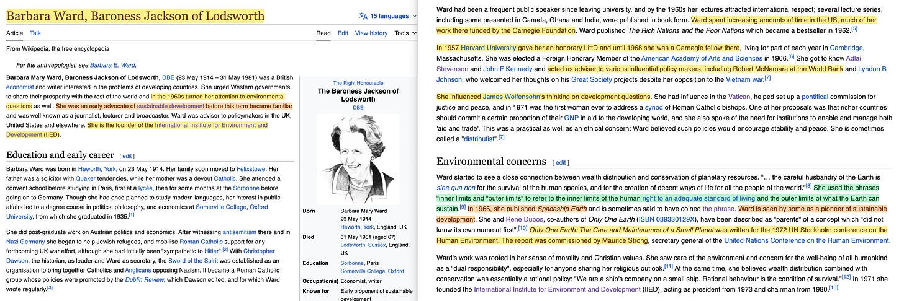Select the Read tab
Image resolution: width=904 pixels, height=301 pixels.
[323, 33]
